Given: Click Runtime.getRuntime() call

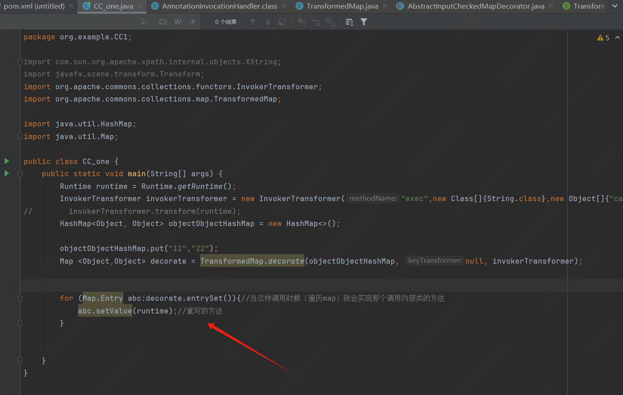Looking at the screenshot, I should coord(186,187).
